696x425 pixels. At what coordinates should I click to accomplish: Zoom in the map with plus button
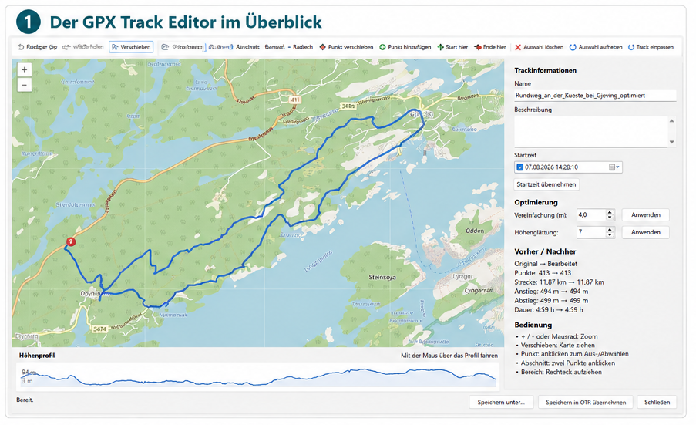click(x=25, y=69)
